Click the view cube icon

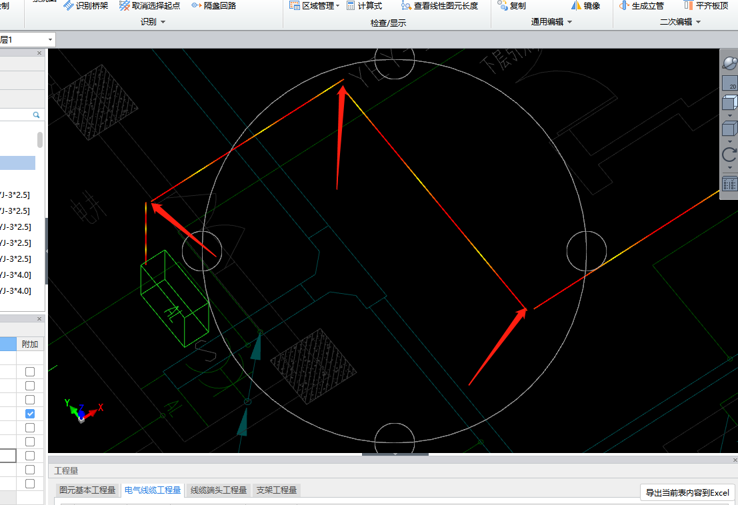[729, 102]
